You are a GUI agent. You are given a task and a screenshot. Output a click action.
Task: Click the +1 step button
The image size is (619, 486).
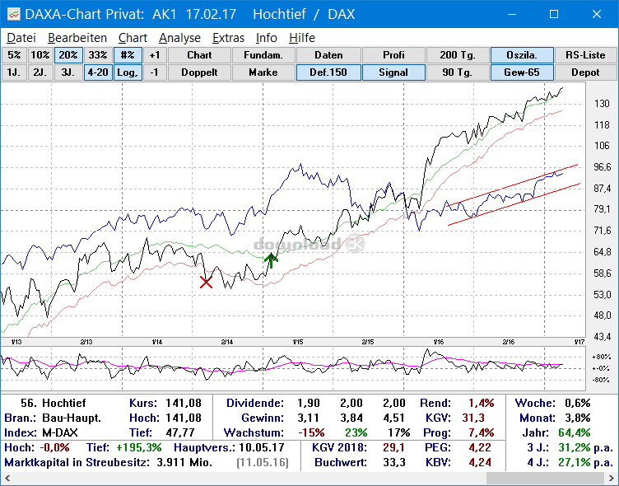[155, 55]
